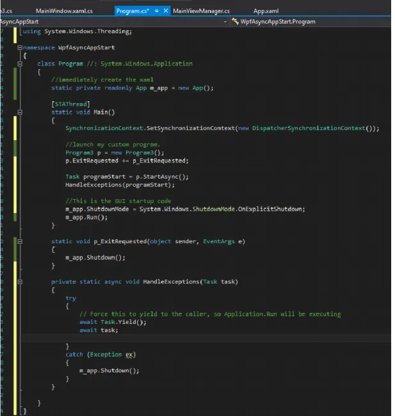Click Task programStart = p.StartAsync(); line

[x=127, y=177]
